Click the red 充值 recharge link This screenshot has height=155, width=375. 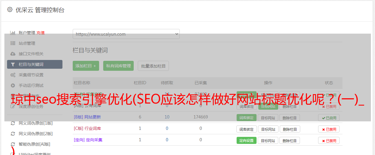pos(41,33)
